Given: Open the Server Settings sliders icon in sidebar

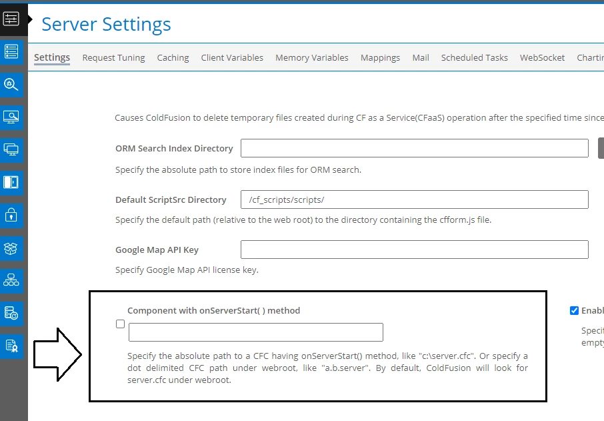Looking at the screenshot, I should (x=11, y=19).
